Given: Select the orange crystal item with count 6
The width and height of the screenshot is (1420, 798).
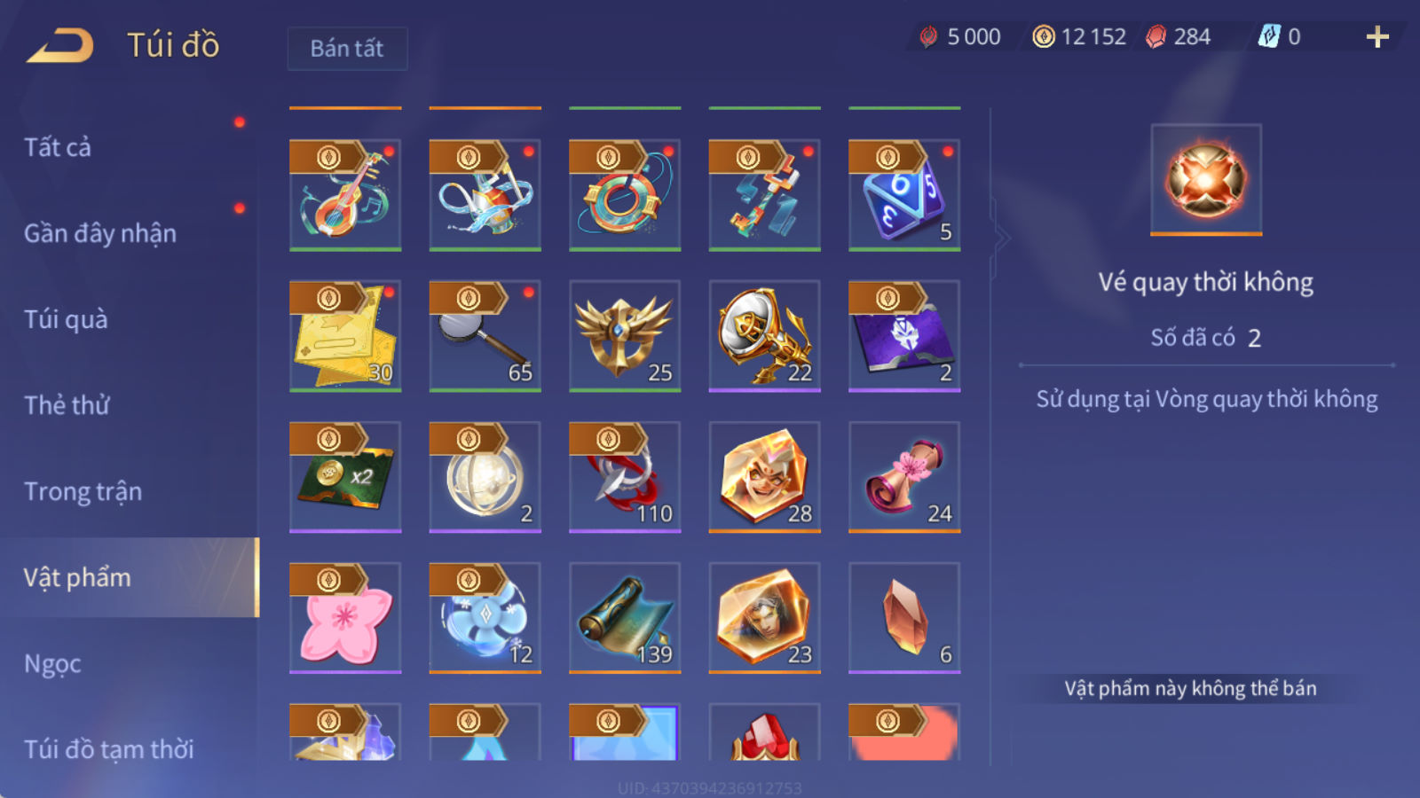Looking at the screenshot, I should (904, 618).
